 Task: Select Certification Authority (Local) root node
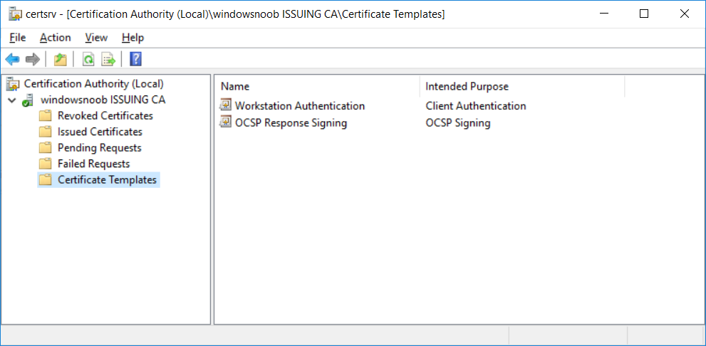pos(93,83)
